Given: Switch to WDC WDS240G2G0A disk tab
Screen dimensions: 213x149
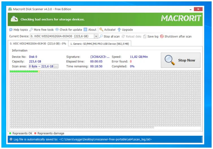Looking at the screenshot, I should click(x=38, y=44).
